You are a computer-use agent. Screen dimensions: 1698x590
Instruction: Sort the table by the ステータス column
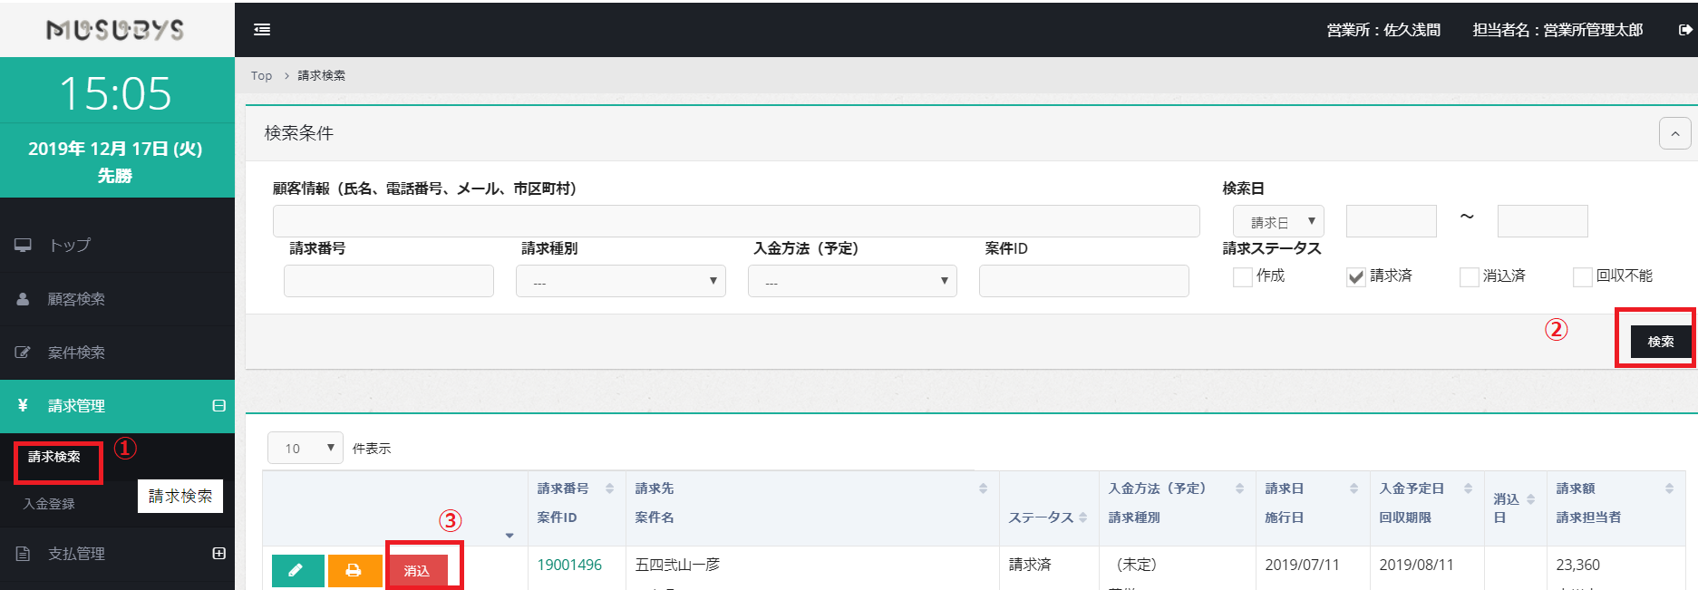pos(1082,517)
